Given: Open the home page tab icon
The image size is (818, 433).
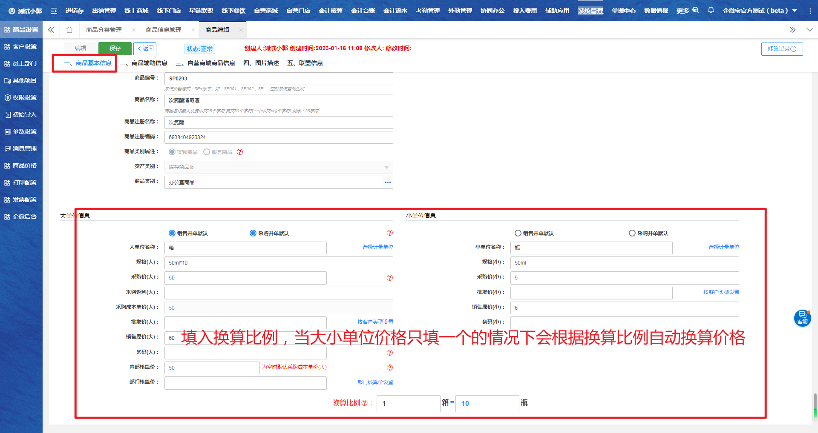Looking at the screenshot, I should [x=69, y=30].
